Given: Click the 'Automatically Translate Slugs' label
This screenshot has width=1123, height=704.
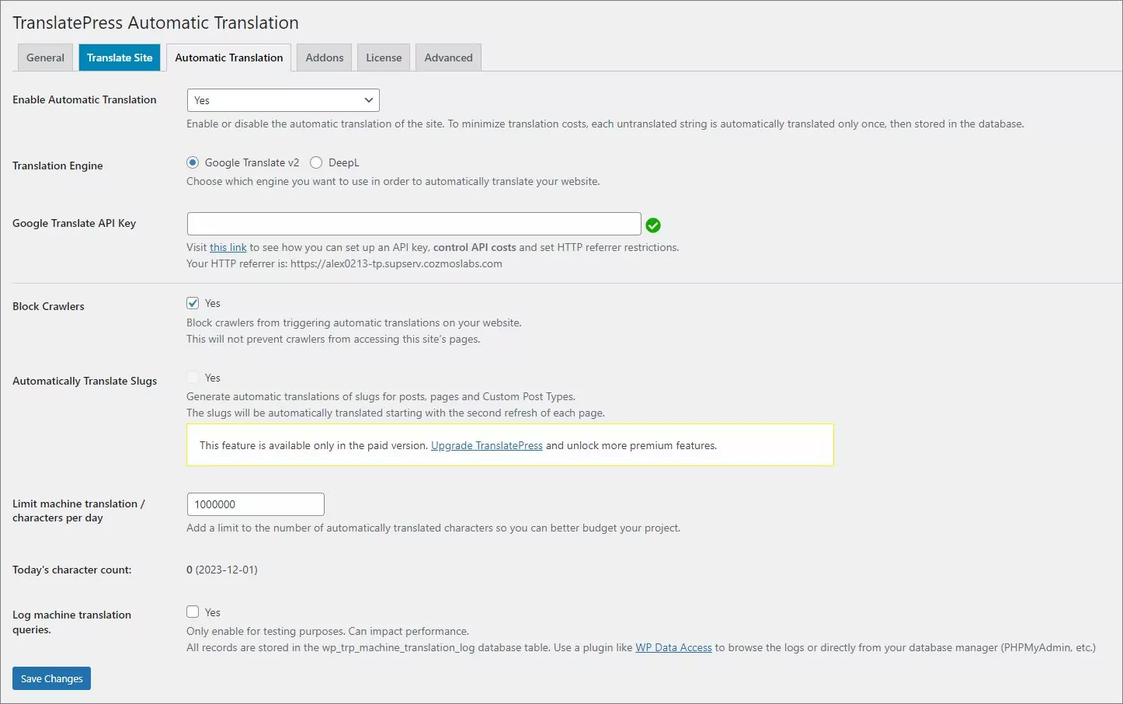Looking at the screenshot, I should coord(85,381).
